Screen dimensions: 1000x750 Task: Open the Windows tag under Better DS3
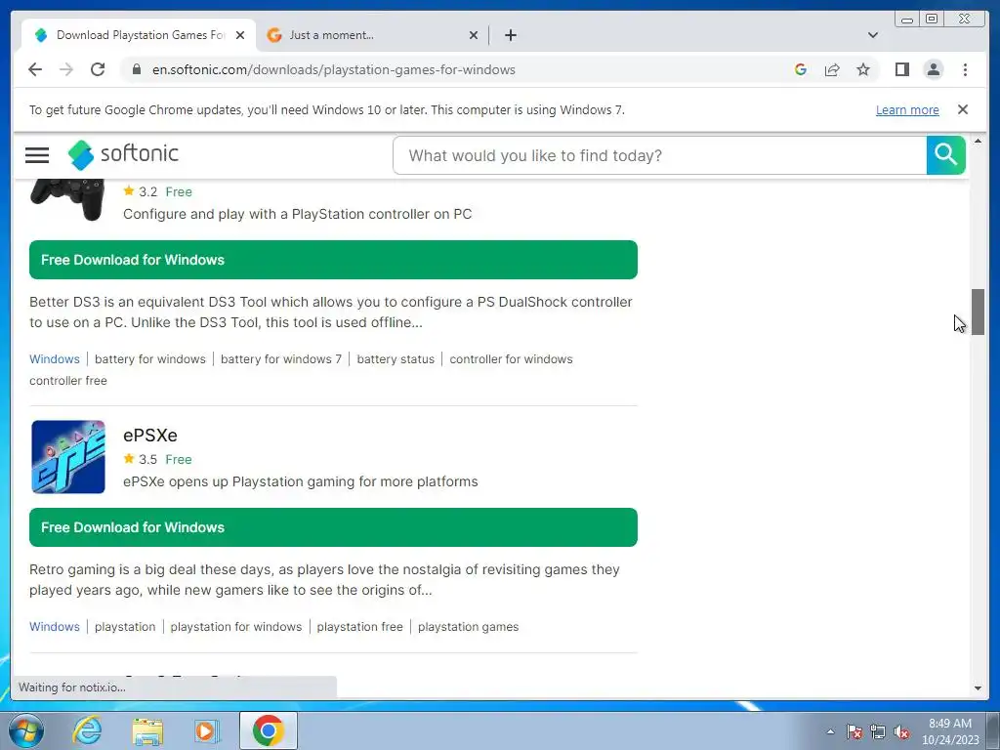[x=55, y=359]
